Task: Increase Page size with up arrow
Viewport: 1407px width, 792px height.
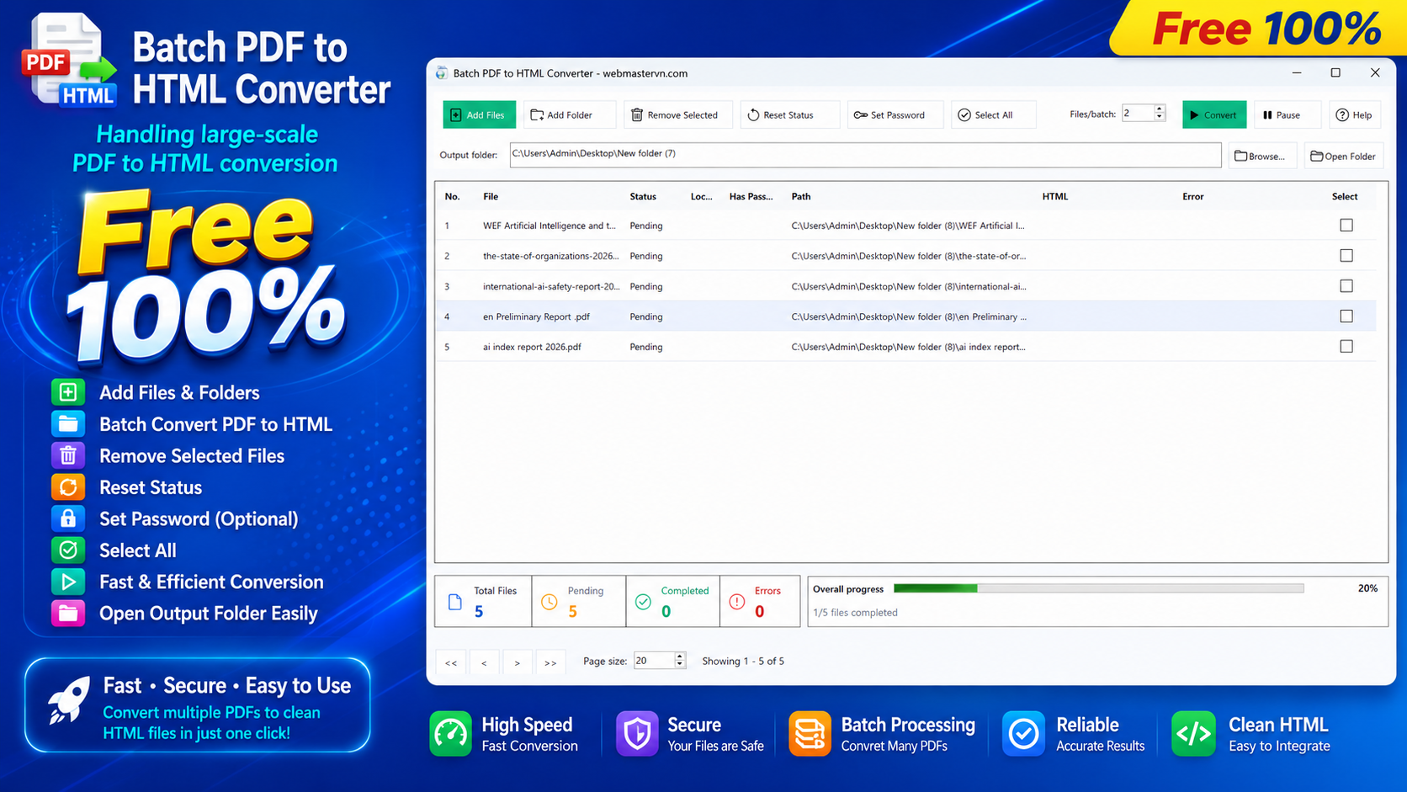Action: click(x=680, y=656)
